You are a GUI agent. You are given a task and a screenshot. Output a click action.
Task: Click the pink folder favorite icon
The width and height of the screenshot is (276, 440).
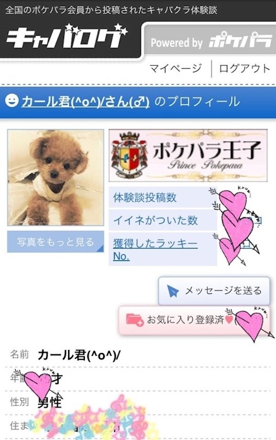135,320
